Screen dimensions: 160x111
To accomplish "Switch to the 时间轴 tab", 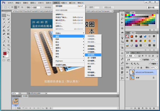I will coord(24,96).
